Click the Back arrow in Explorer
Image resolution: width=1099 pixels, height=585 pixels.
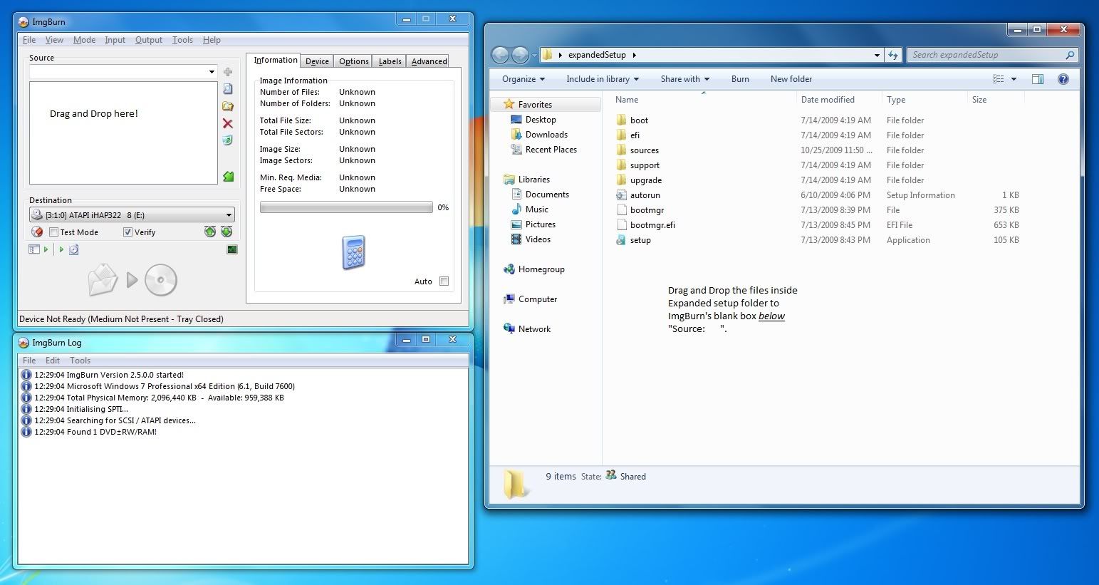tap(501, 55)
